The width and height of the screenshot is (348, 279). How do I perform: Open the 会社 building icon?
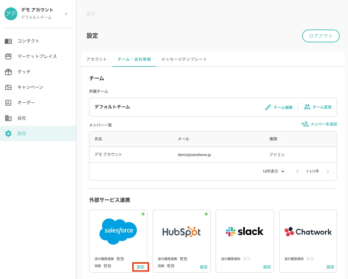click(x=8, y=118)
